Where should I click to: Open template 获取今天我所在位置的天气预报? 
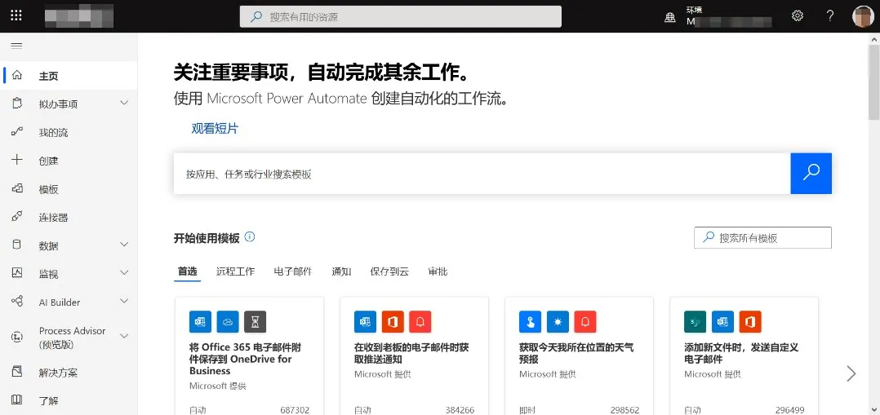point(576,353)
